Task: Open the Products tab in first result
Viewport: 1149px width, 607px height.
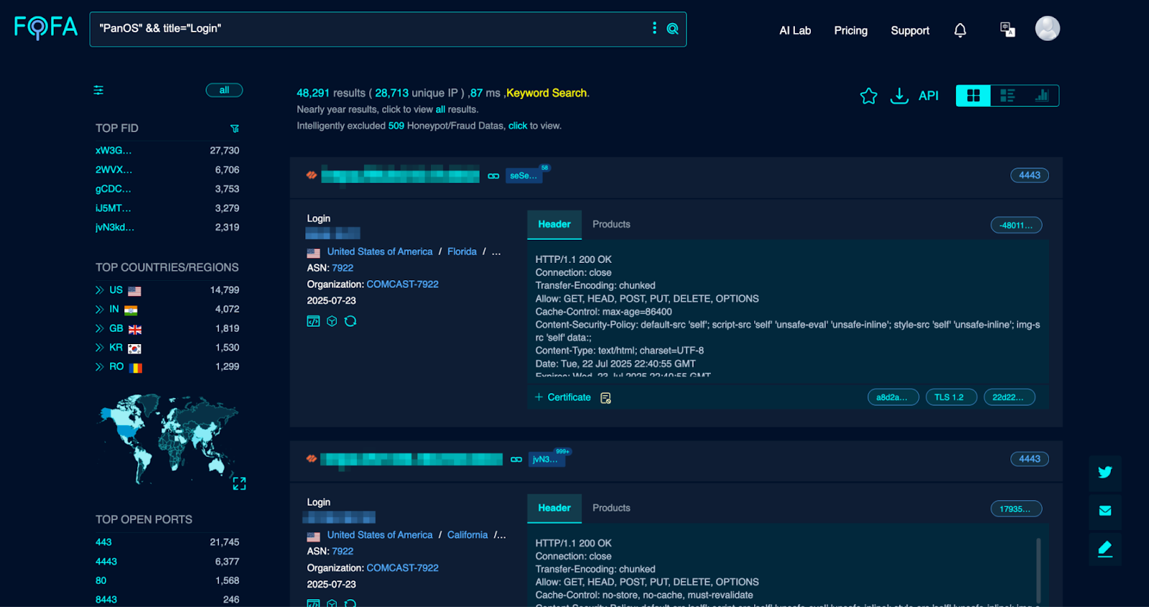Action: pyautogui.click(x=611, y=224)
